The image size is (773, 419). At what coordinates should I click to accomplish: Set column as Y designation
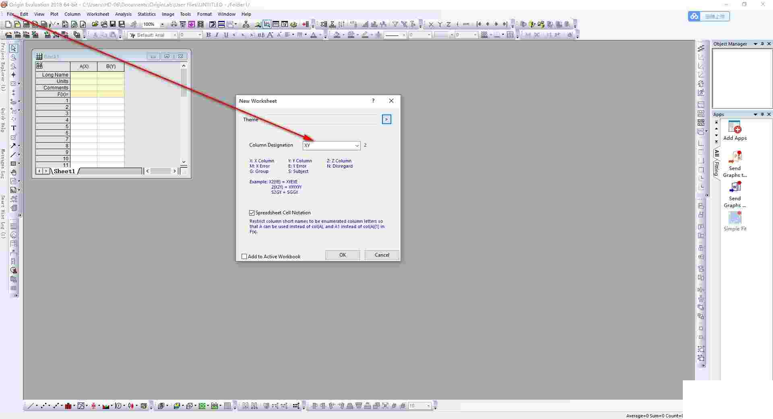point(440,25)
